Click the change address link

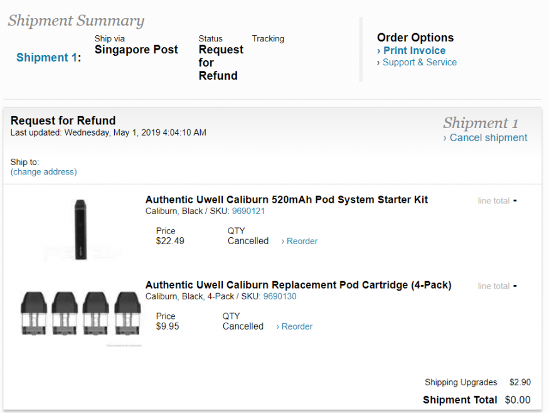pos(44,172)
